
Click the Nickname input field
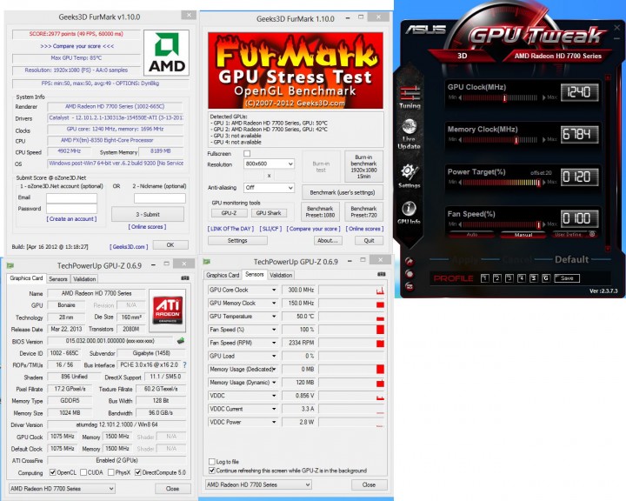tap(160, 198)
